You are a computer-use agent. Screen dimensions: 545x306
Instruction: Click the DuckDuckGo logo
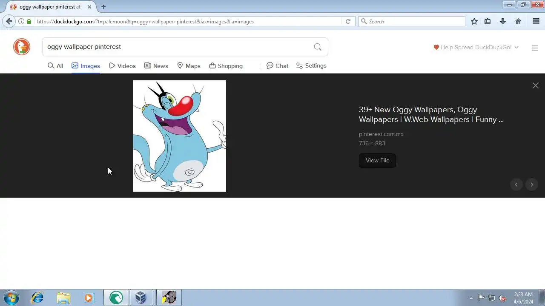[22, 47]
